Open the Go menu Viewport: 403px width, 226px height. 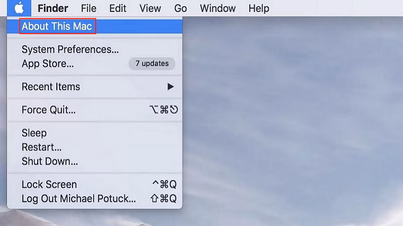[180, 9]
